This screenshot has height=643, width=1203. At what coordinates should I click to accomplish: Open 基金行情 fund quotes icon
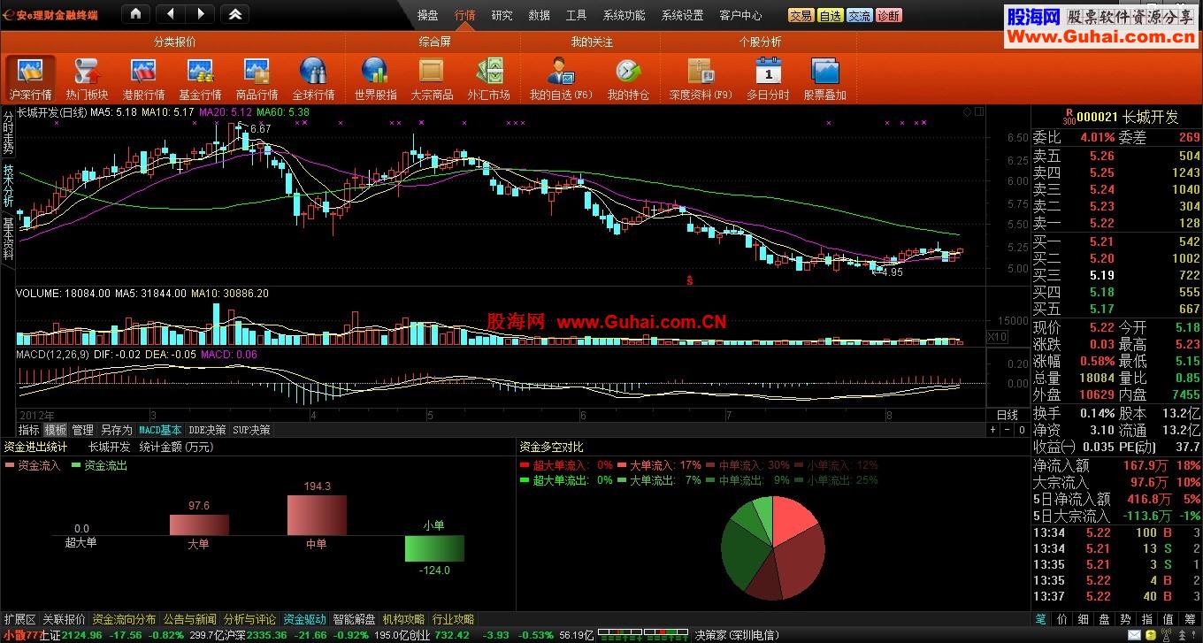pos(200,79)
